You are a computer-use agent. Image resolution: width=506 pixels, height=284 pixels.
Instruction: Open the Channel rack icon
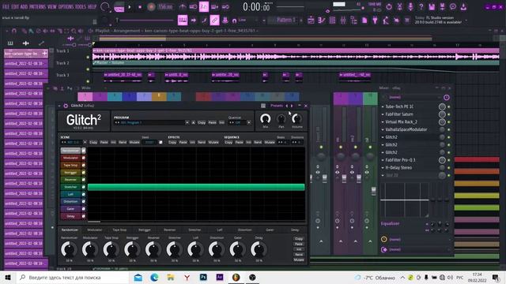click(332, 21)
